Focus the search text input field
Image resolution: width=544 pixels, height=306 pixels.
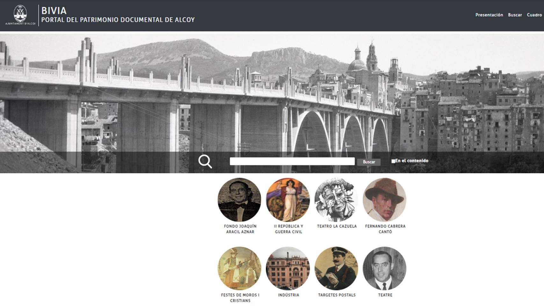pos(292,161)
